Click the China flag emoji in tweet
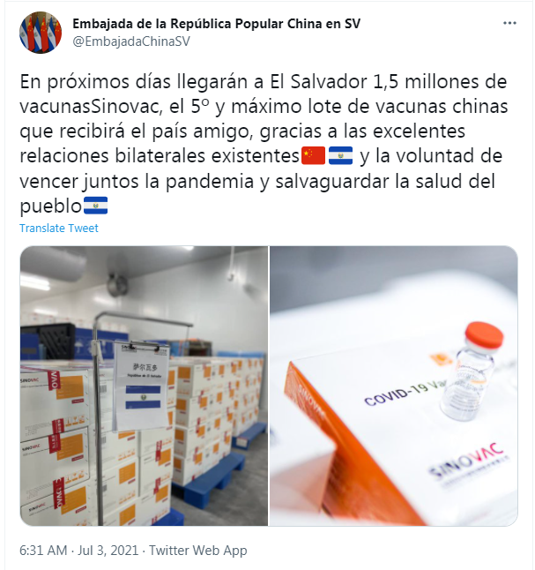Viewport: 535px width, 570px height. click(x=314, y=156)
